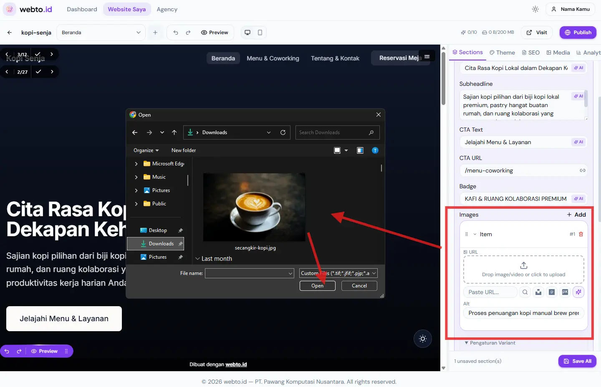Viewport: 601px width, 387px height.
Task: Click the Publish button
Action: pos(578,32)
